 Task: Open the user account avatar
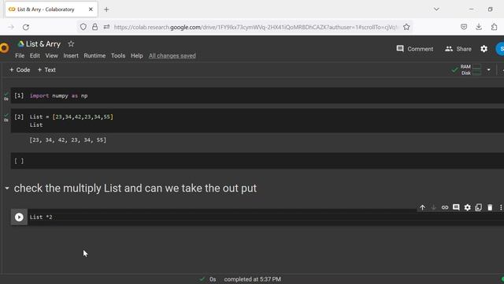pos(500,49)
